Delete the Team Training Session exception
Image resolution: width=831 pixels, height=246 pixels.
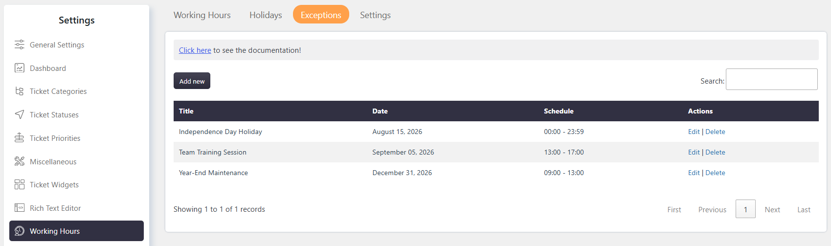pyautogui.click(x=715, y=152)
